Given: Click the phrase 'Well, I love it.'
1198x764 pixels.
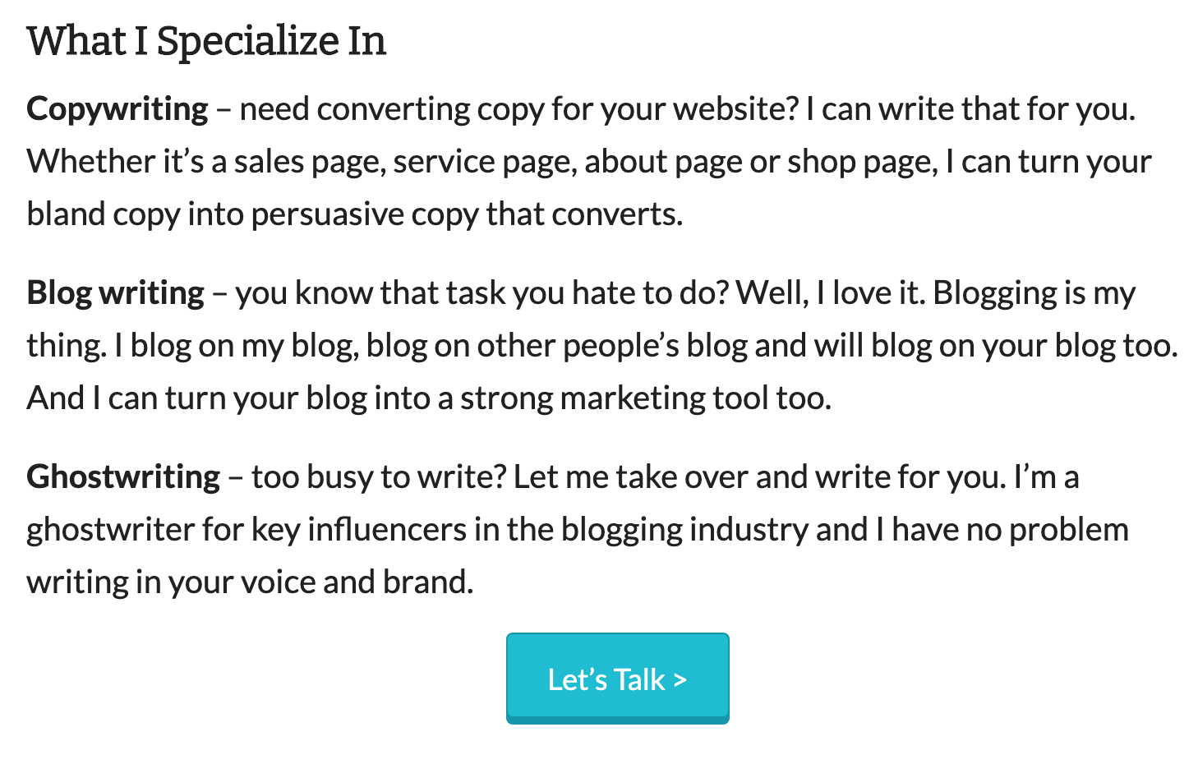Looking at the screenshot, I should [x=830, y=292].
